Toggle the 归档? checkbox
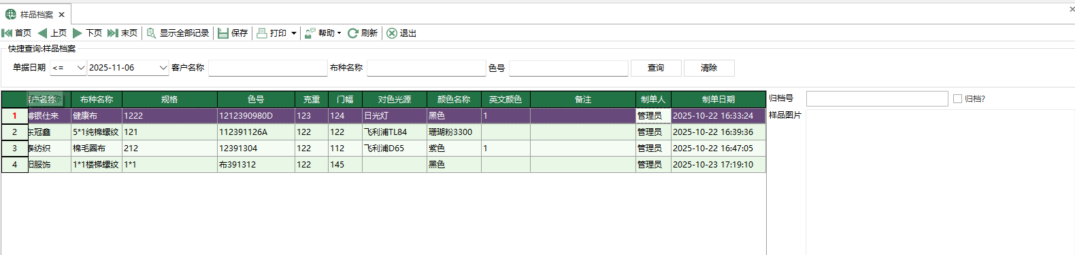The image size is (1075, 255). tap(957, 98)
